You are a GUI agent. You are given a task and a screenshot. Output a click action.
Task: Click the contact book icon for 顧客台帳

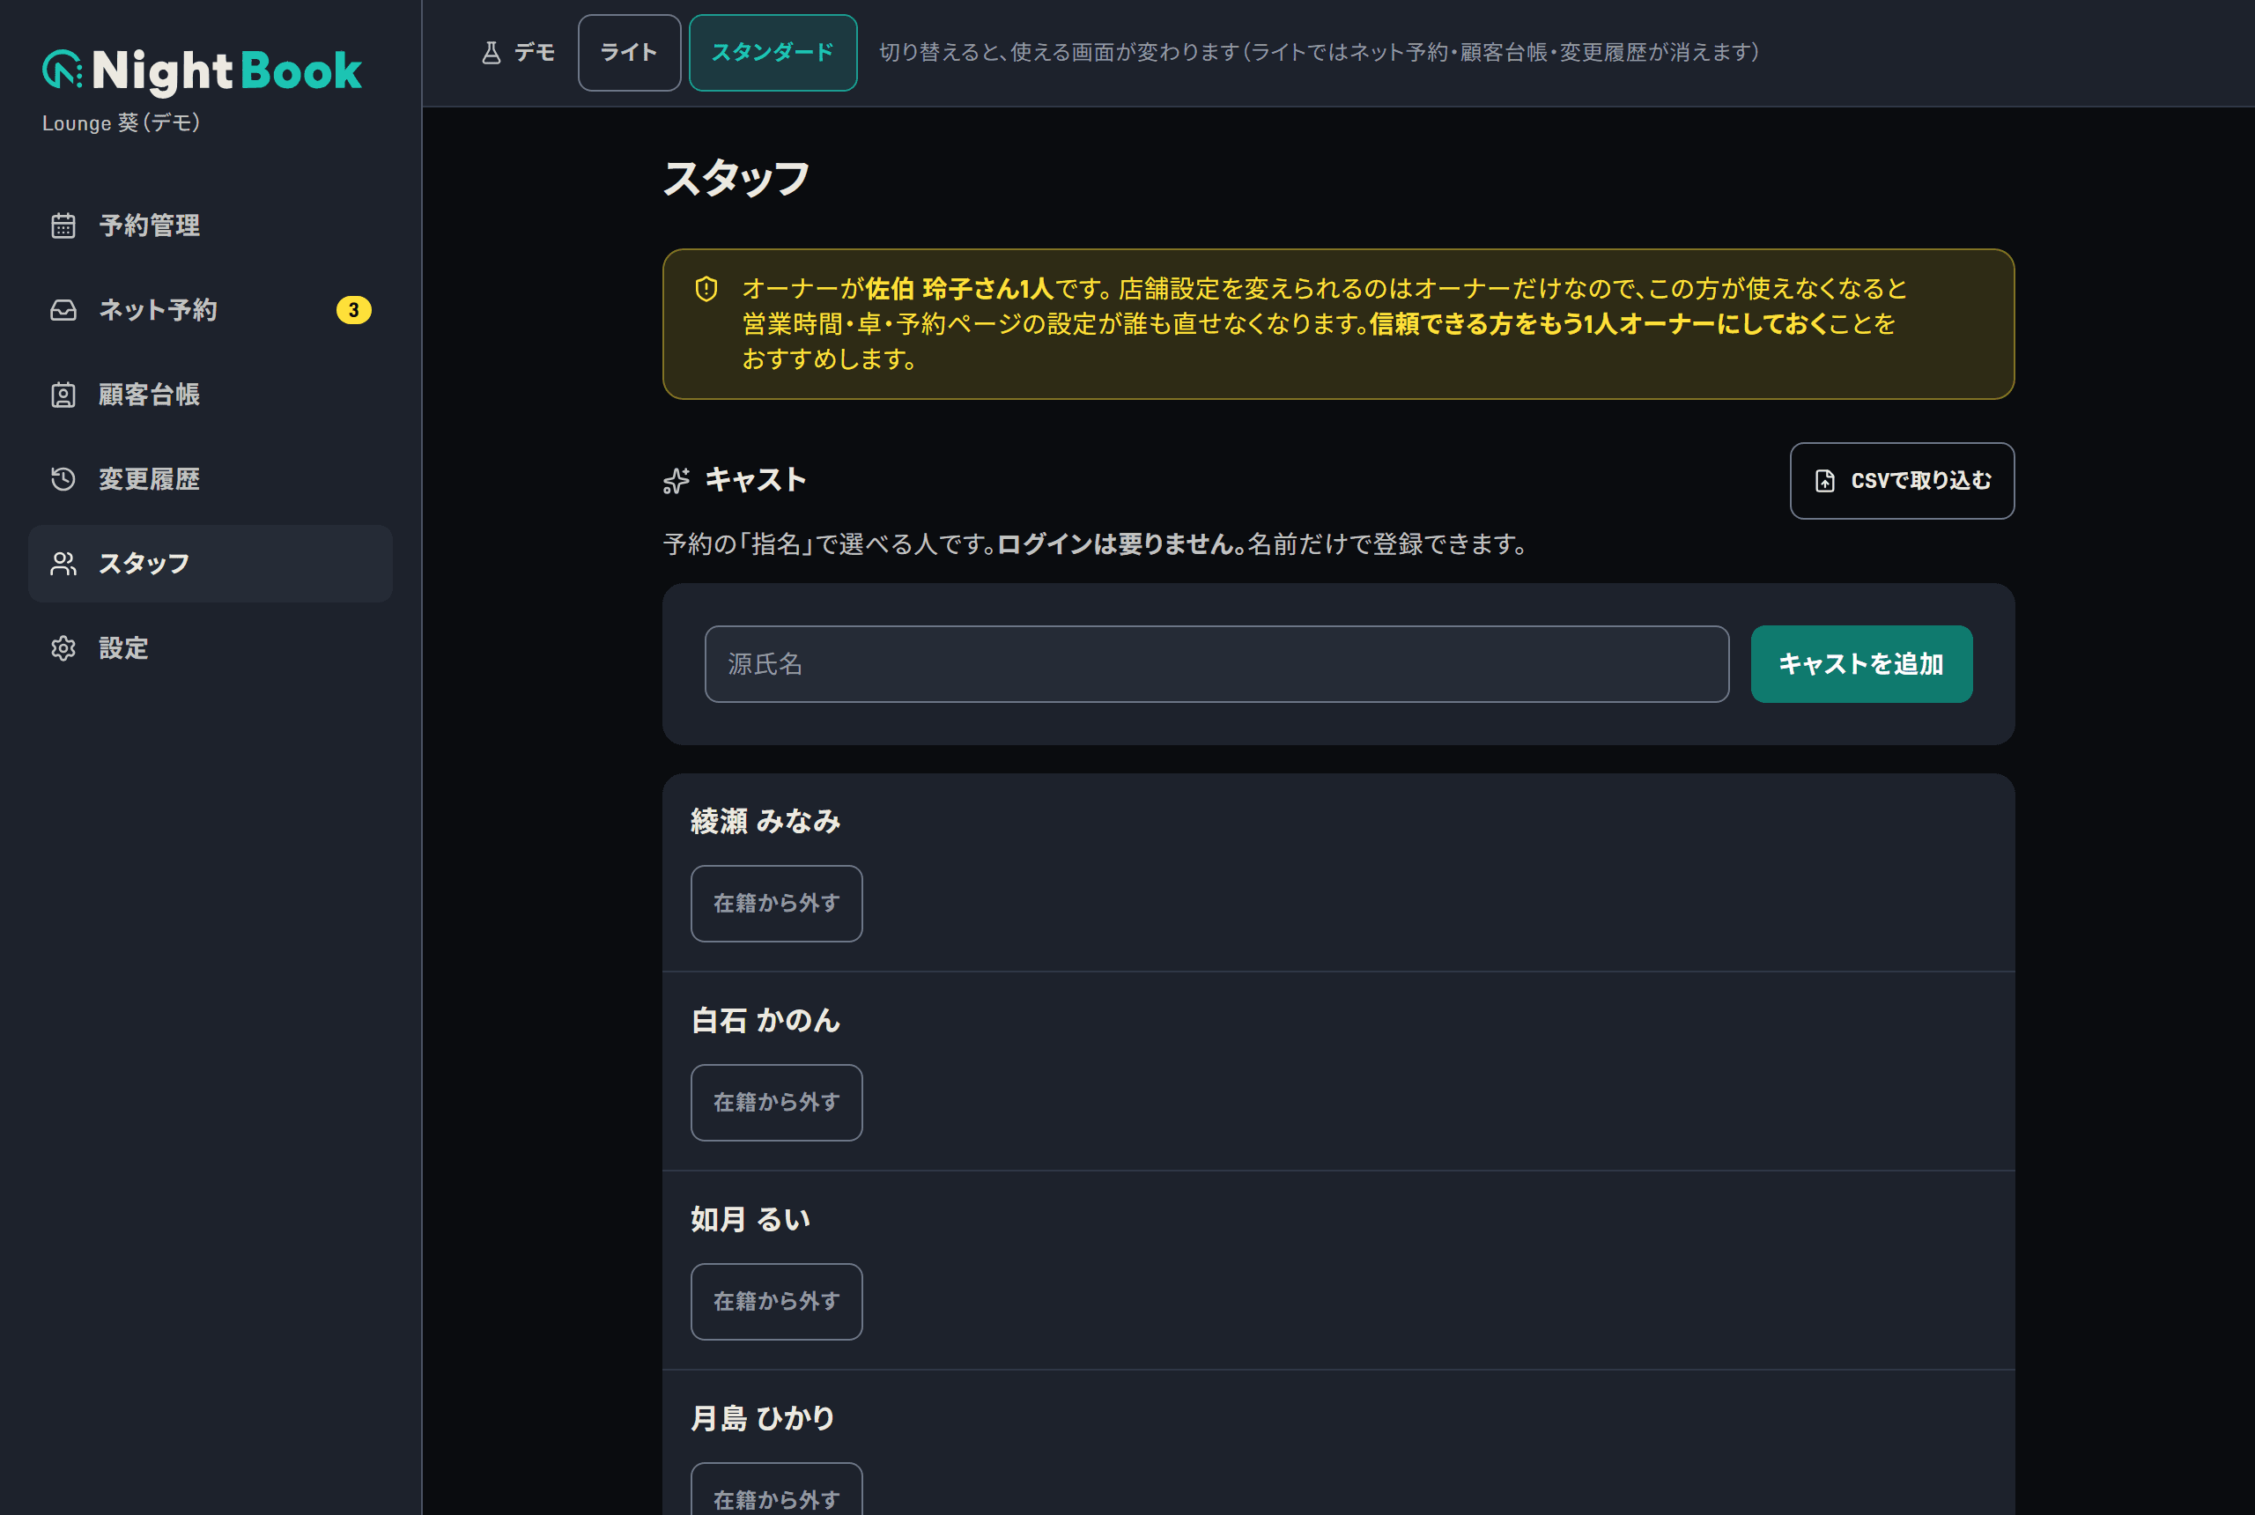[63, 395]
